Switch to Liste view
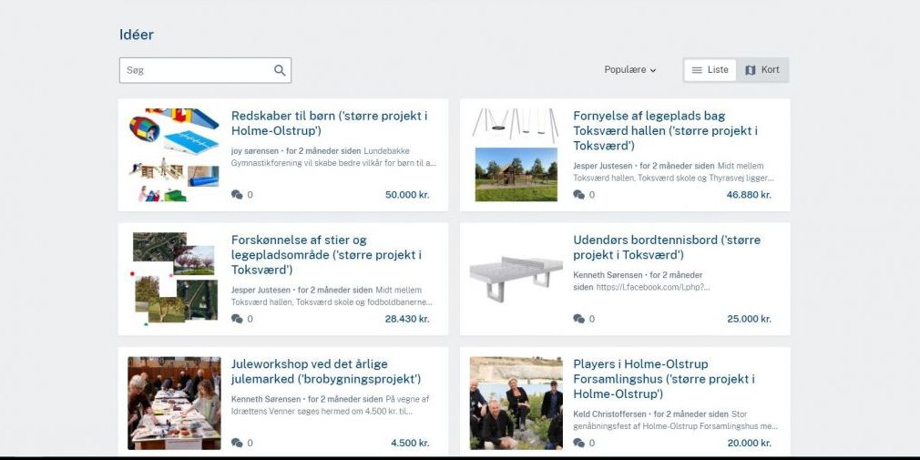This screenshot has height=460, width=920. pyautogui.click(x=710, y=70)
